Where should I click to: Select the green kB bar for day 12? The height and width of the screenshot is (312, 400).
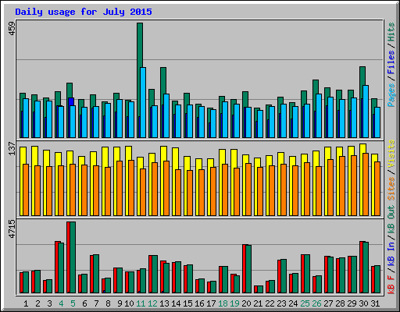pyautogui.click(x=155, y=274)
